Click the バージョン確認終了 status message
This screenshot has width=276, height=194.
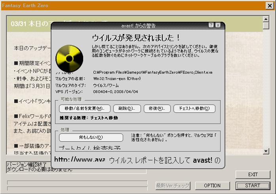(27, 165)
